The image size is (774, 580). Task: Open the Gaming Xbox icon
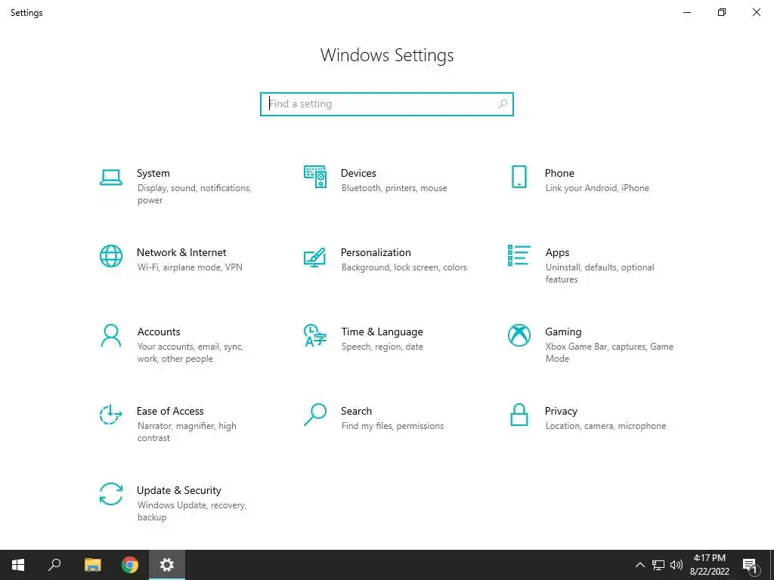click(519, 335)
